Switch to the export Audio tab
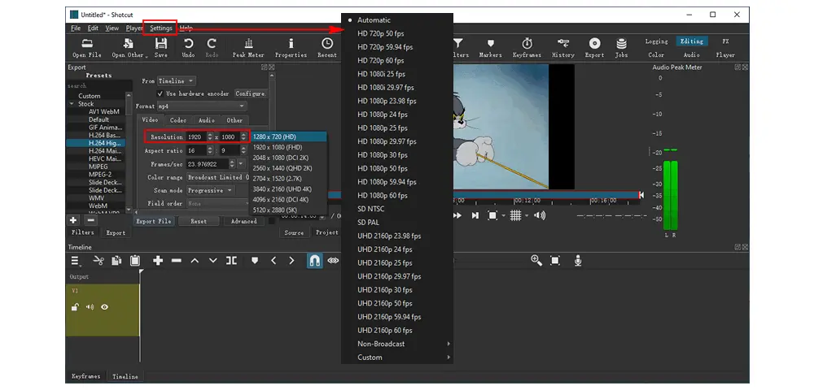Viewport: 814px width, 390px height. pos(207,120)
